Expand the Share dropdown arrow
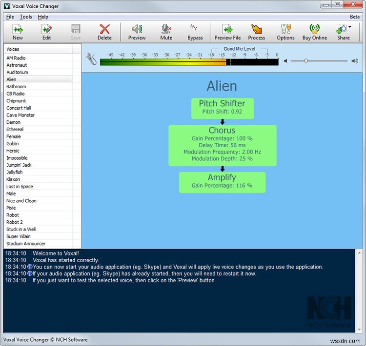The image size is (366, 346). tap(350, 28)
